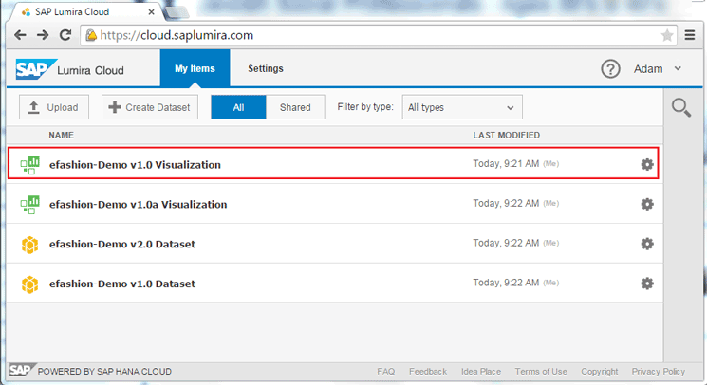Sort by the NAME column header
The width and height of the screenshot is (707, 385).
(62, 135)
